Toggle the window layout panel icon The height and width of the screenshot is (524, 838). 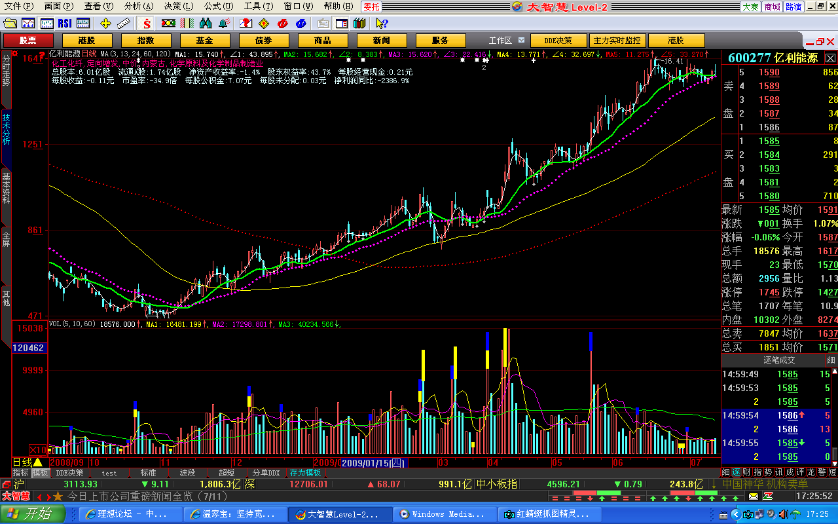coord(341,23)
